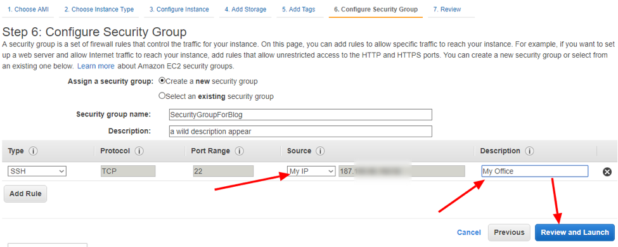Go to 4. Add Storage step

[x=245, y=9]
